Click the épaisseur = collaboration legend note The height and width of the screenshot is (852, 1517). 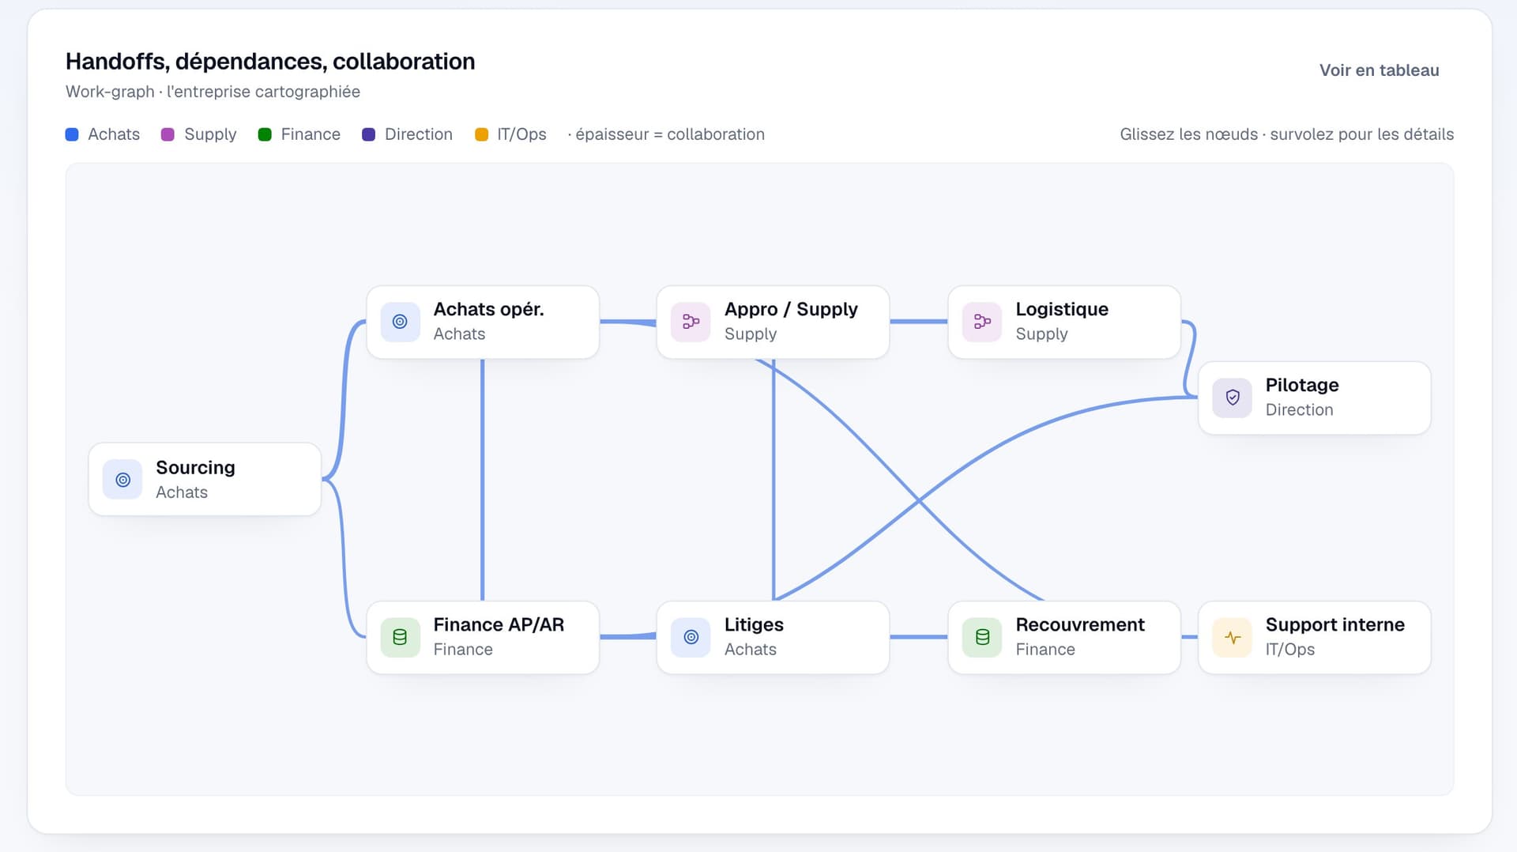pyautogui.click(x=666, y=134)
